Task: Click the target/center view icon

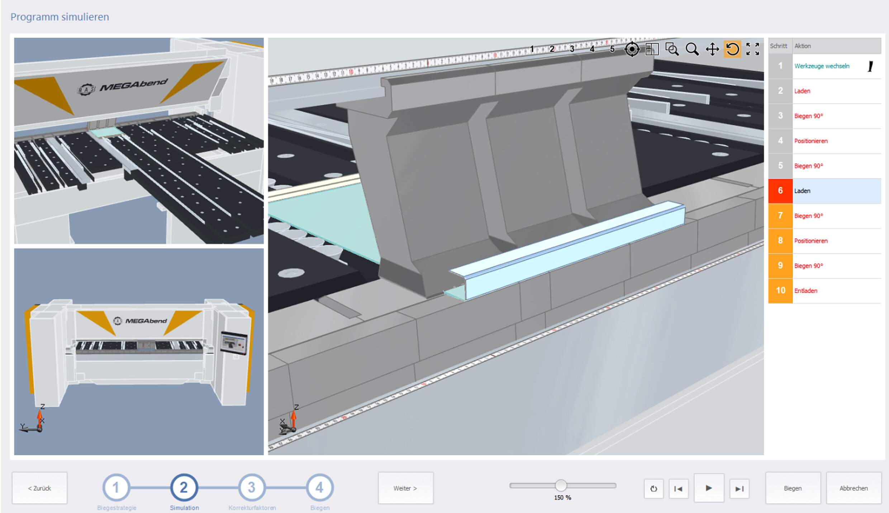Action: click(x=632, y=49)
